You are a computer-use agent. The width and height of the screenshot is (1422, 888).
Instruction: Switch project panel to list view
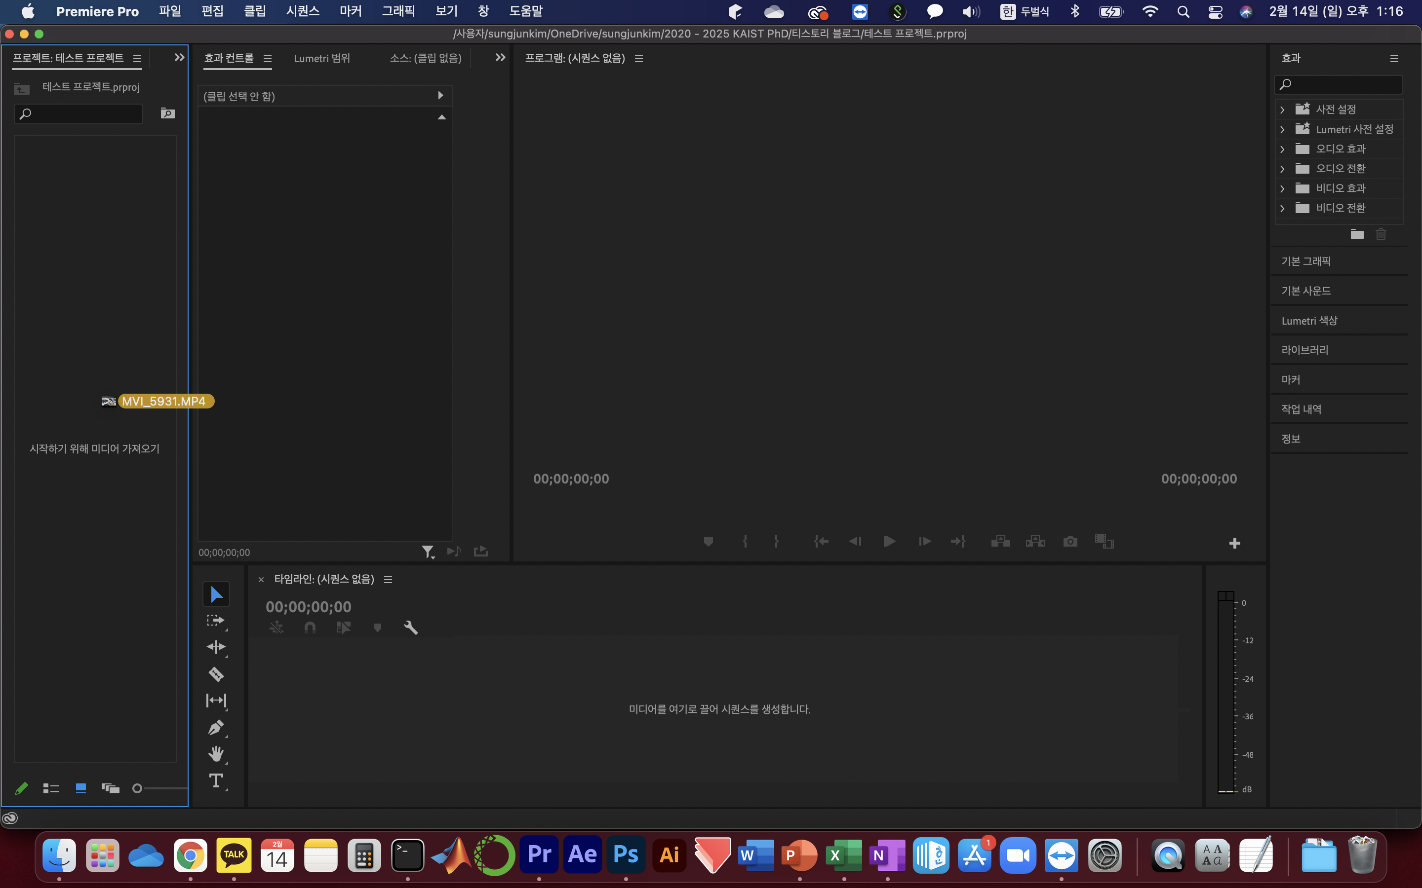(51, 788)
